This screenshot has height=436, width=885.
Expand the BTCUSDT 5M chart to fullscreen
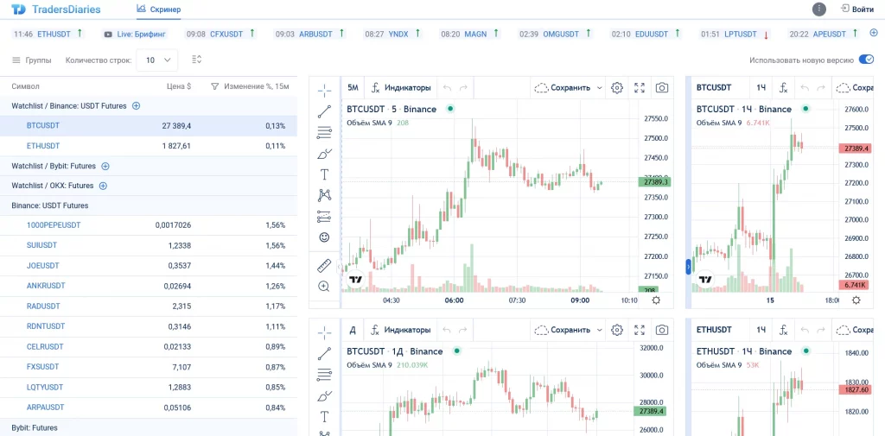(x=640, y=87)
